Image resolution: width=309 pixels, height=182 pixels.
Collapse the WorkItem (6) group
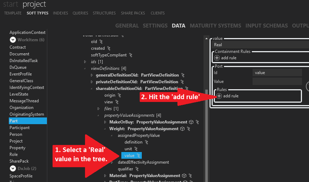13,40
